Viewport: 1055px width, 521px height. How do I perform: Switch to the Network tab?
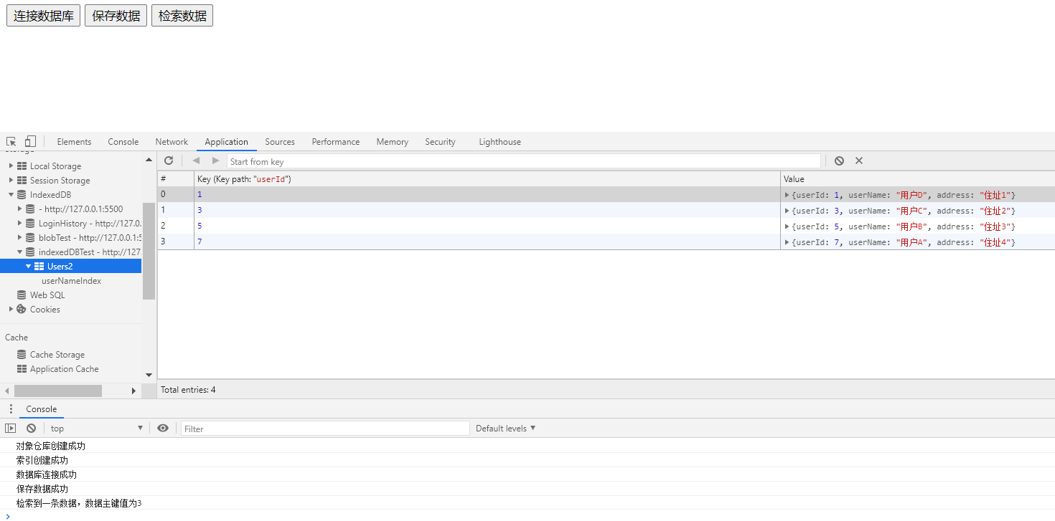click(172, 142)
